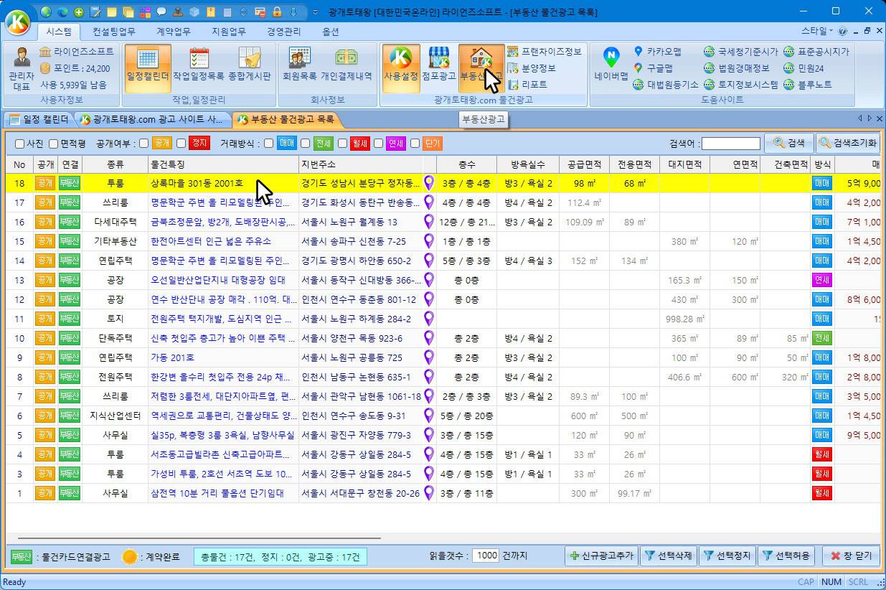Click the 선택삭제 button
Screen dimensions: 886x590
pos(667,556)
